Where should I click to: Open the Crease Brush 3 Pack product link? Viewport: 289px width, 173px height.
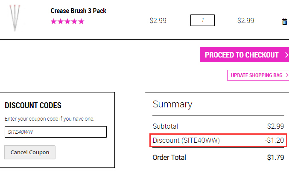(79, 11)
